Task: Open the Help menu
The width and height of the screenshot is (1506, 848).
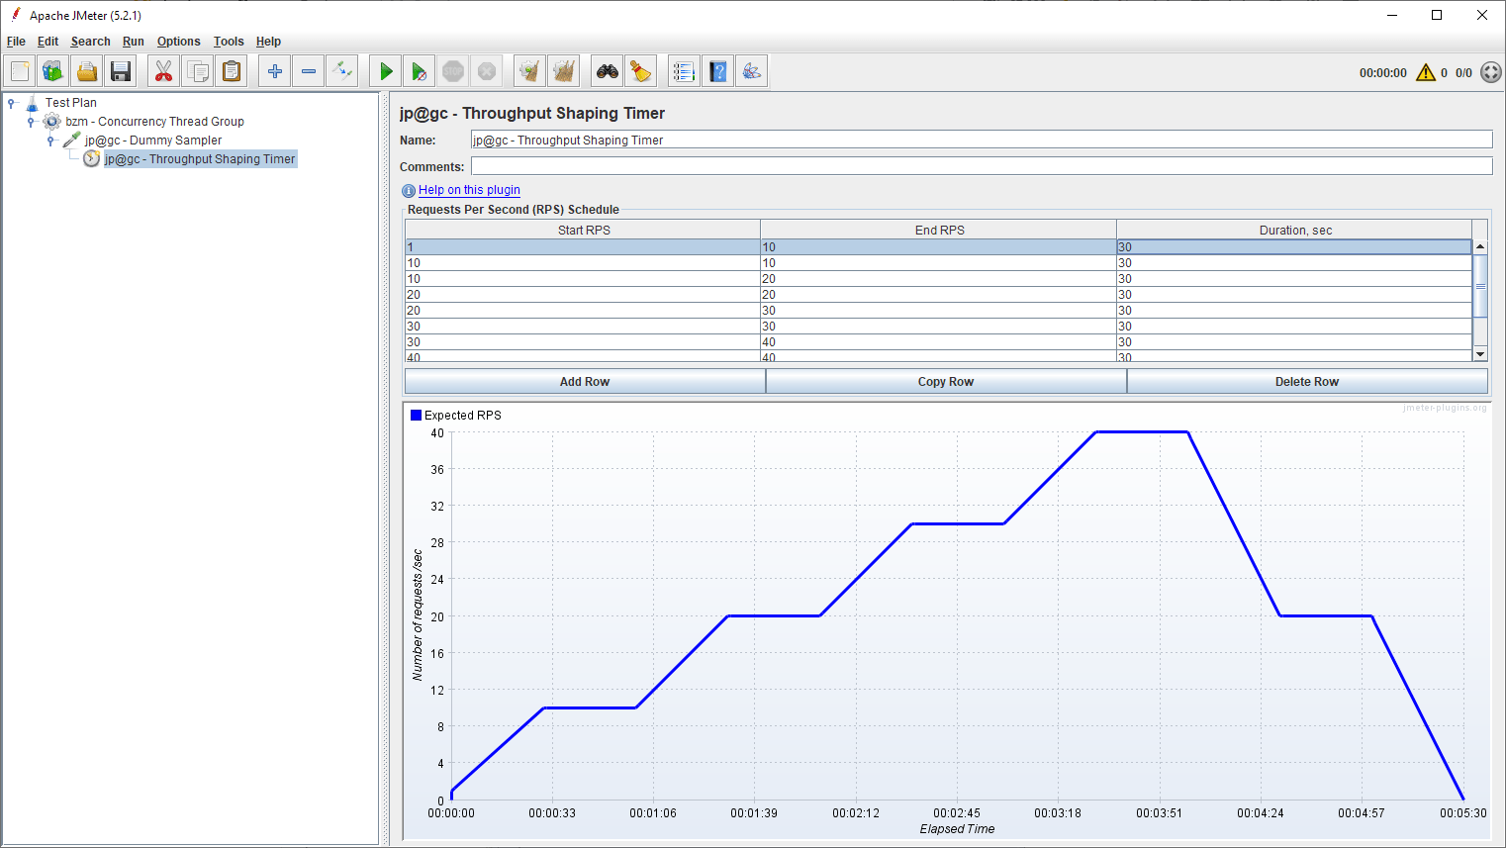Action: click(x=268, y=42)
